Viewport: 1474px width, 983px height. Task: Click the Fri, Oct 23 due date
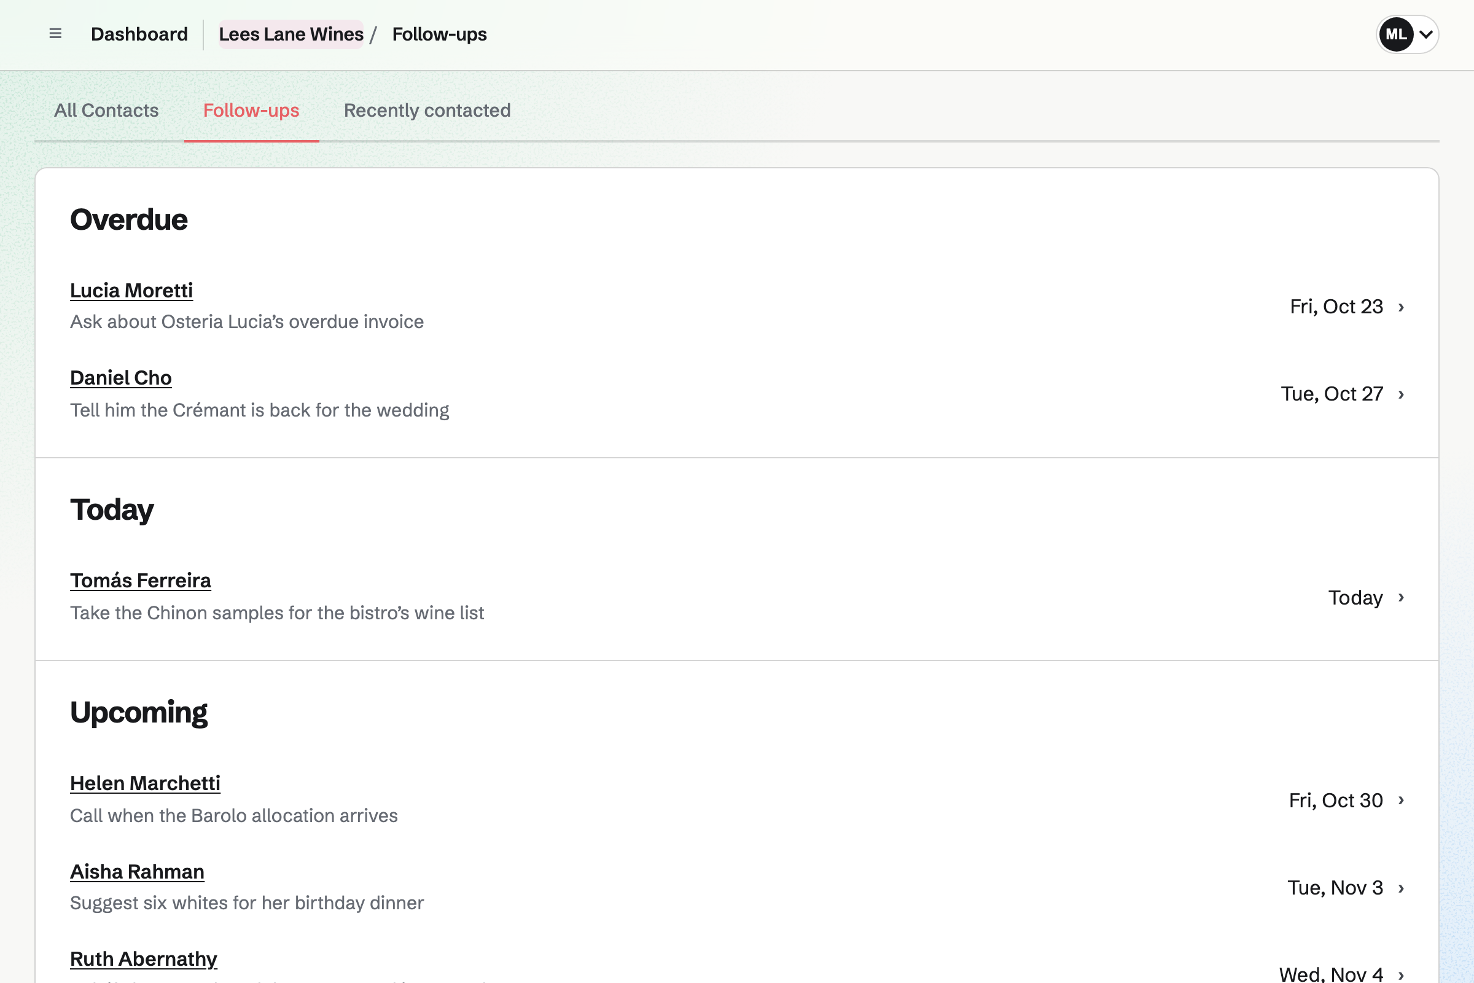[x=1336, y=307]
